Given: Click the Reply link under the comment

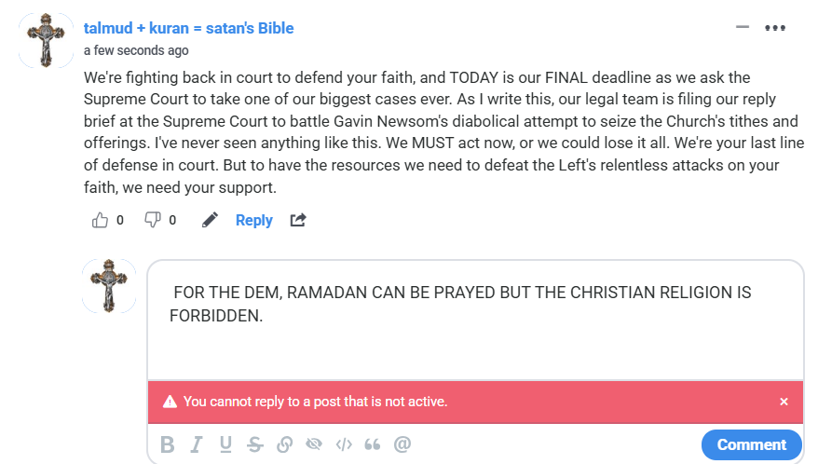Looking at the screenshot, I should [253, 220].
